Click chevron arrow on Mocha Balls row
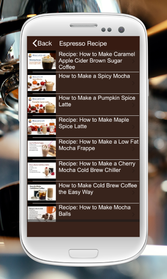 133,214
